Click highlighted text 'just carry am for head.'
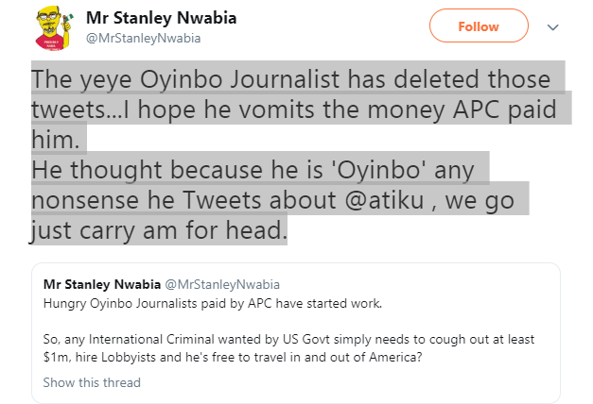Viewport: 593px width, 404px height. pos(158,231)
